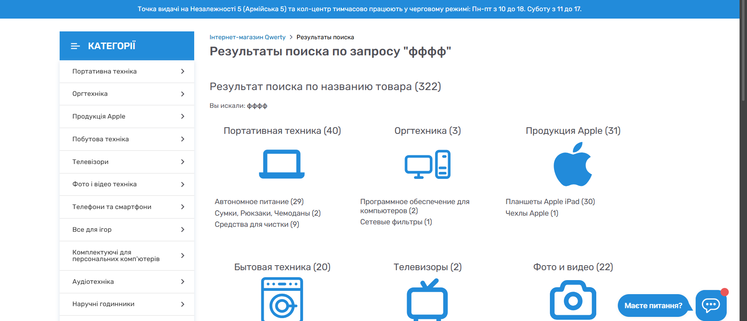747x321 pixels.
Task: Open Планшеты Apple iPad (30) results
Action: (550, 202)
